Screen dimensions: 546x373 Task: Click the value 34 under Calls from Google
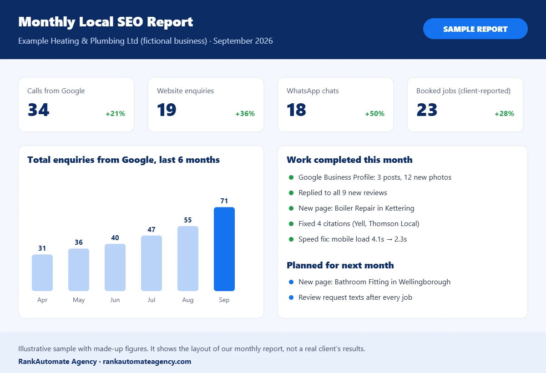[x=38, y=110]
